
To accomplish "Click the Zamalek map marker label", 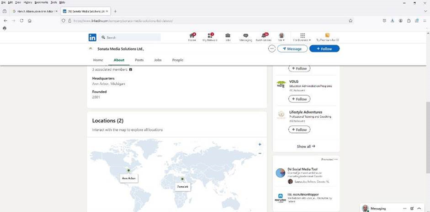I will tap(183, 187).
